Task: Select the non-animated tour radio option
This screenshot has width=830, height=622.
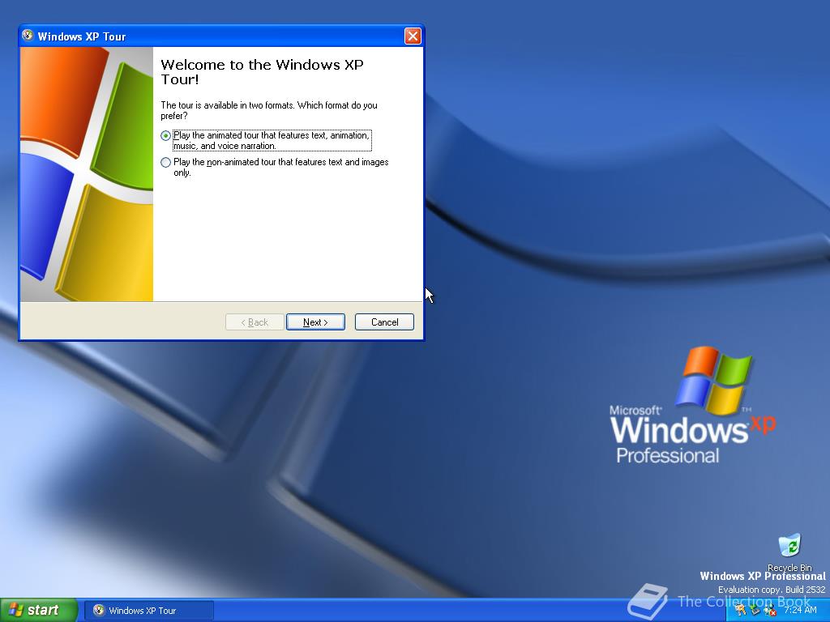Action: point(165,162)
